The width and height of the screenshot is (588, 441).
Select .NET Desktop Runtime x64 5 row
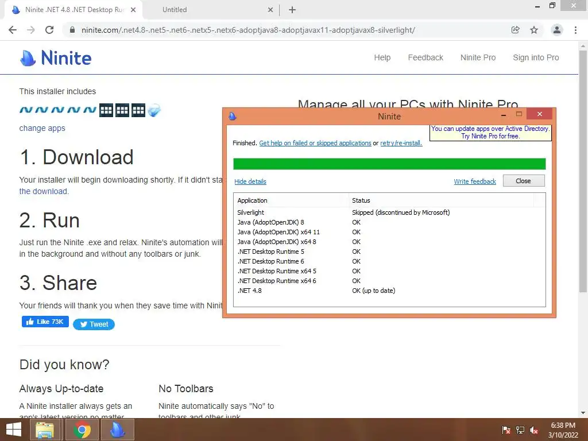tap(389, 271)
